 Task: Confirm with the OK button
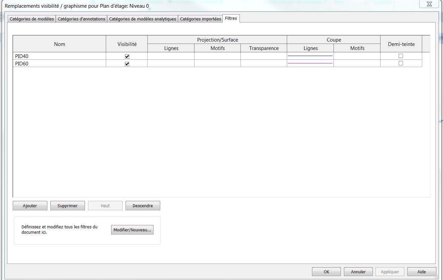point(326,272)
